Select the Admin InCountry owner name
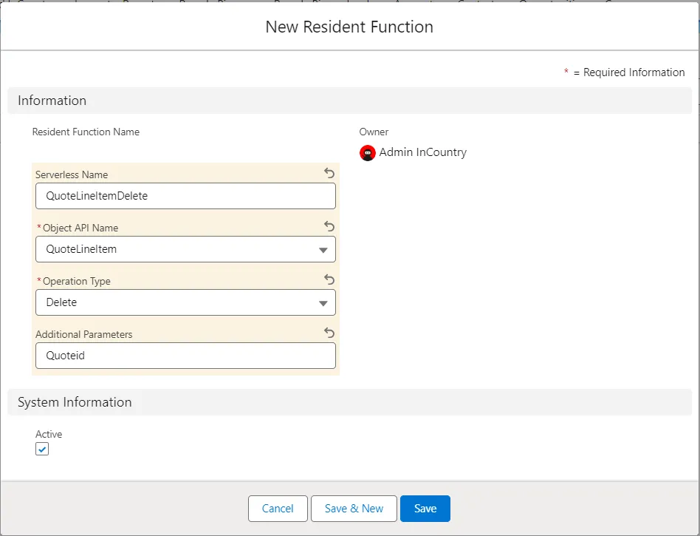 422,153
